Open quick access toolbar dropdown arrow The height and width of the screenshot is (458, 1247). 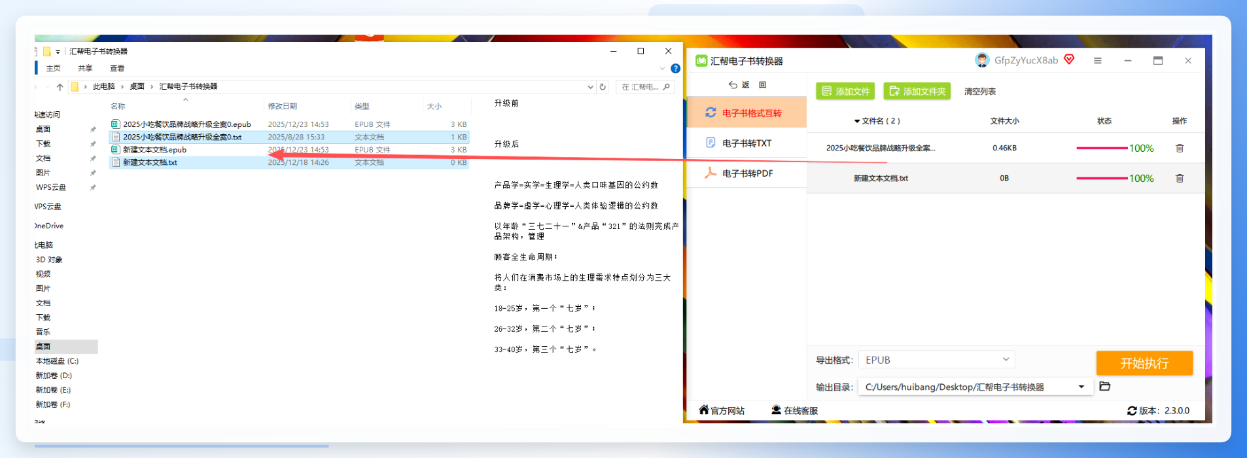click(58, 52)
